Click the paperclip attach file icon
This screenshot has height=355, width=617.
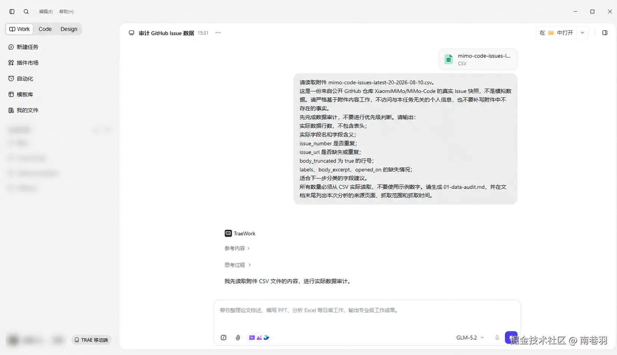238,338
